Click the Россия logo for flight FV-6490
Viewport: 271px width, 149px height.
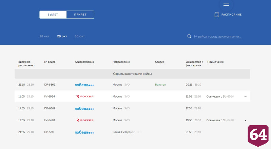point(85,120)
